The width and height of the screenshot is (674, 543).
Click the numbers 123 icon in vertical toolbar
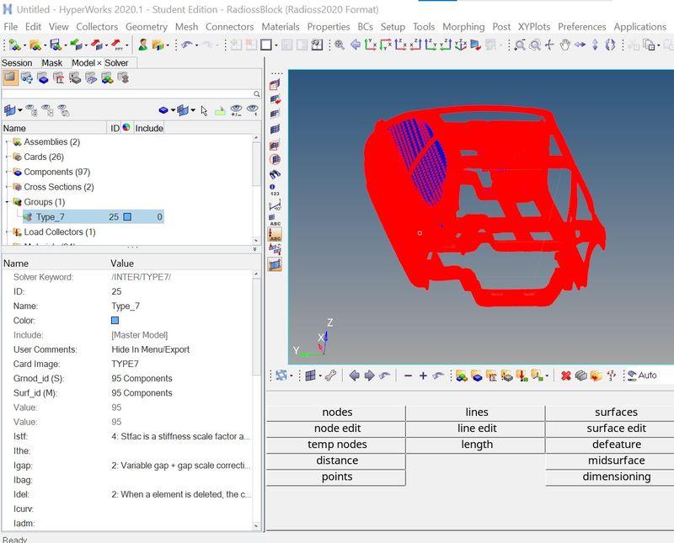tap(275, 189)
